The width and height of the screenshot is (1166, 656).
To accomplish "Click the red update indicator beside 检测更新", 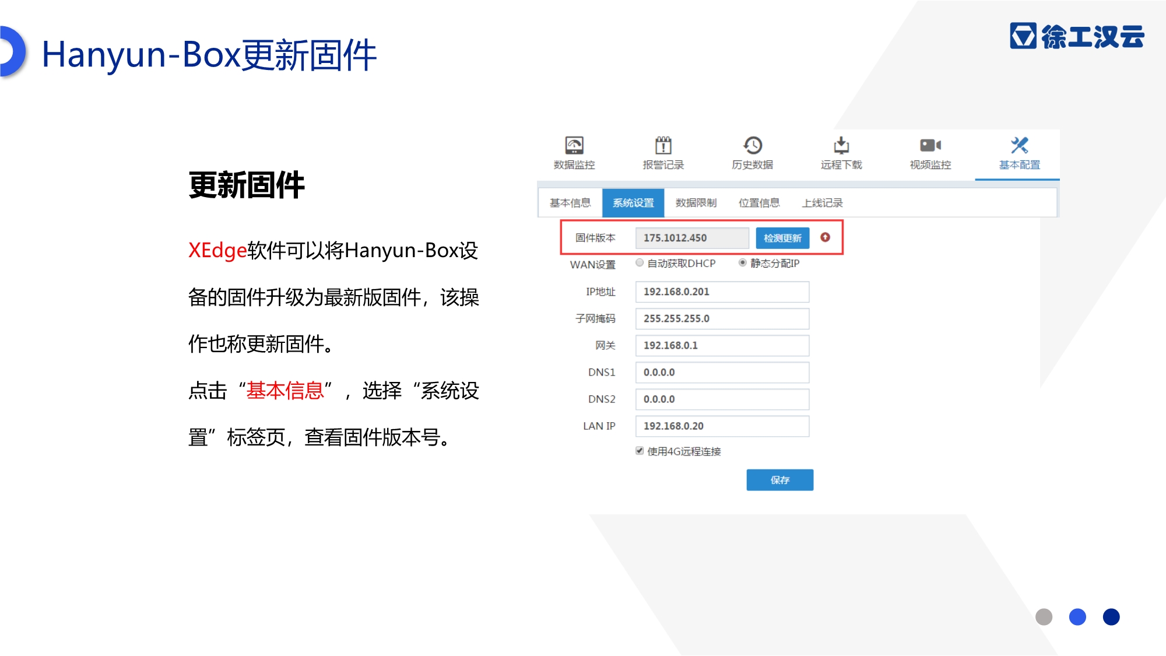I will coord(825,237).
